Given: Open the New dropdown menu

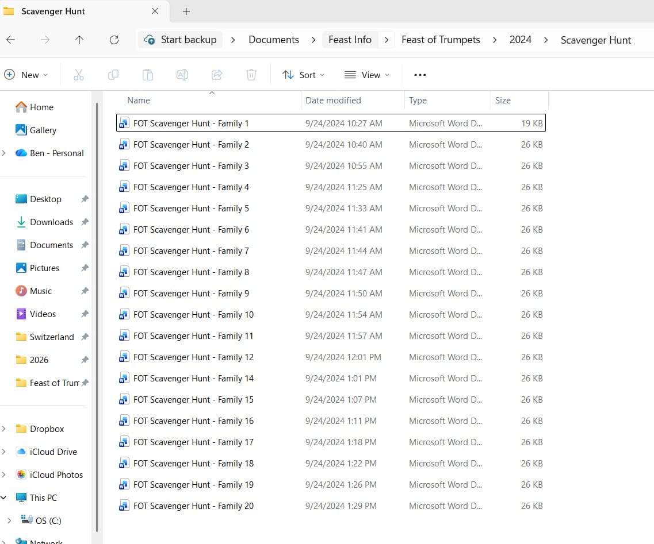Looking at the screenshot, I should [26, 75].
